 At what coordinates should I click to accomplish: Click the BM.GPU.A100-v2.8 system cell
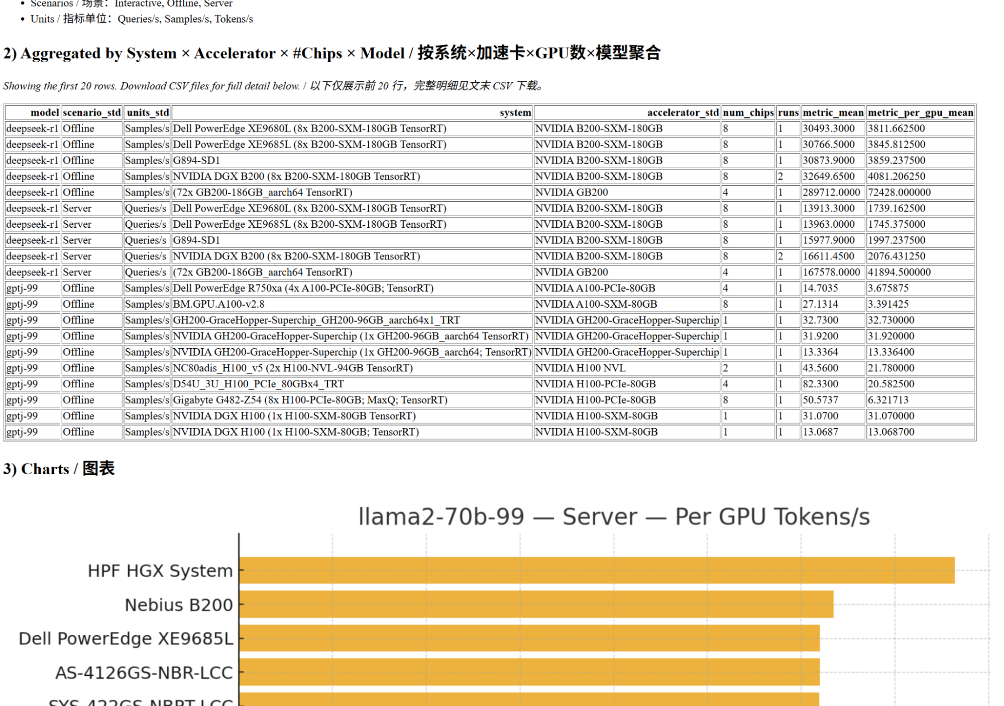point(218,304)
